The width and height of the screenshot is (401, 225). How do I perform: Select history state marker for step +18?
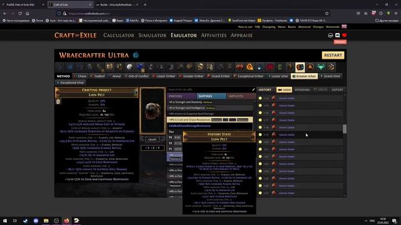260,127
